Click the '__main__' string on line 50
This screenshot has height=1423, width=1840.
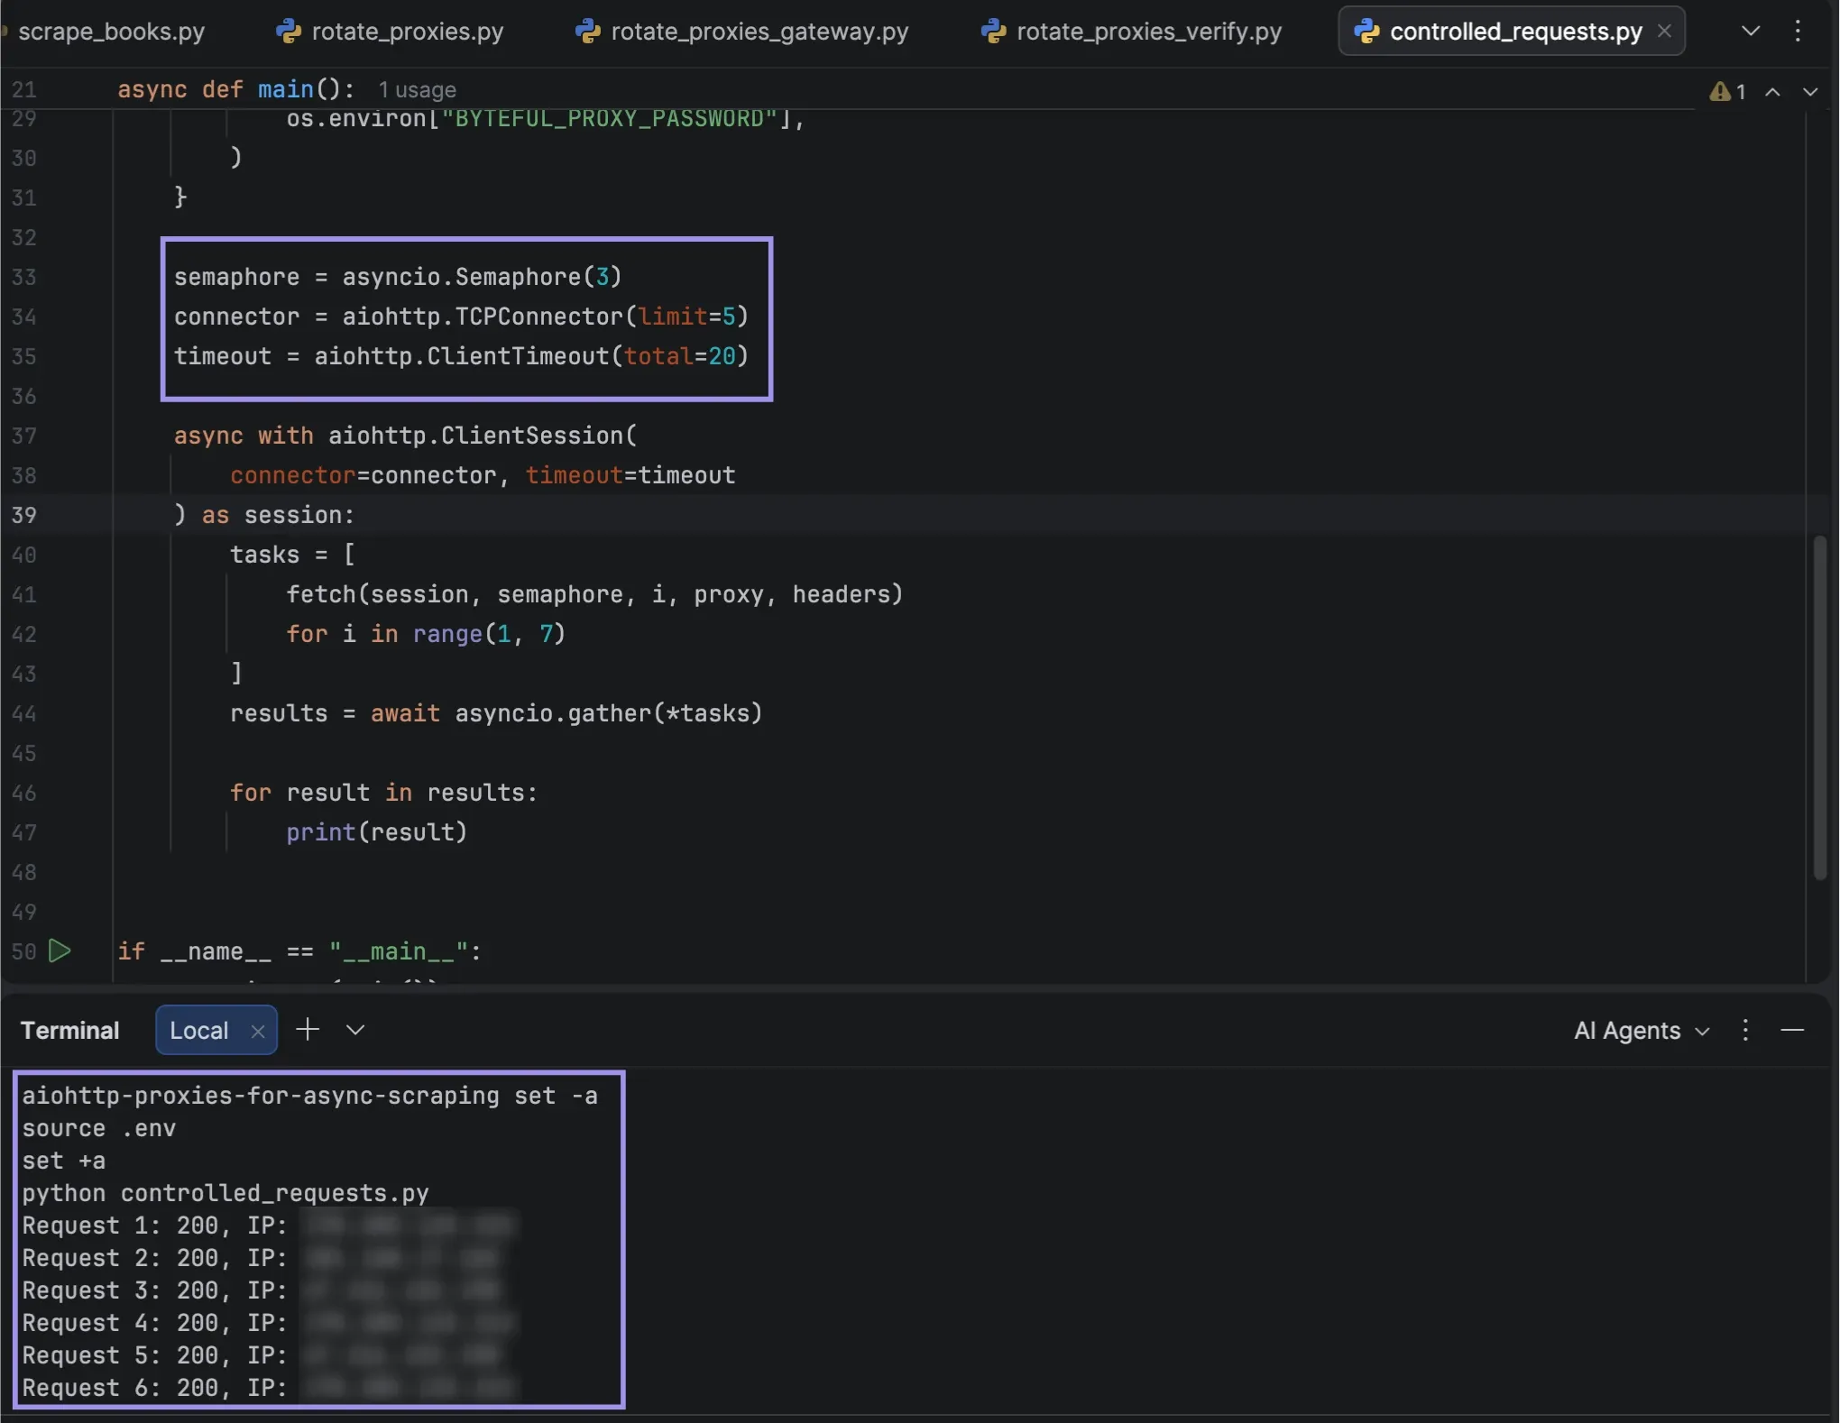coord(399,951)
